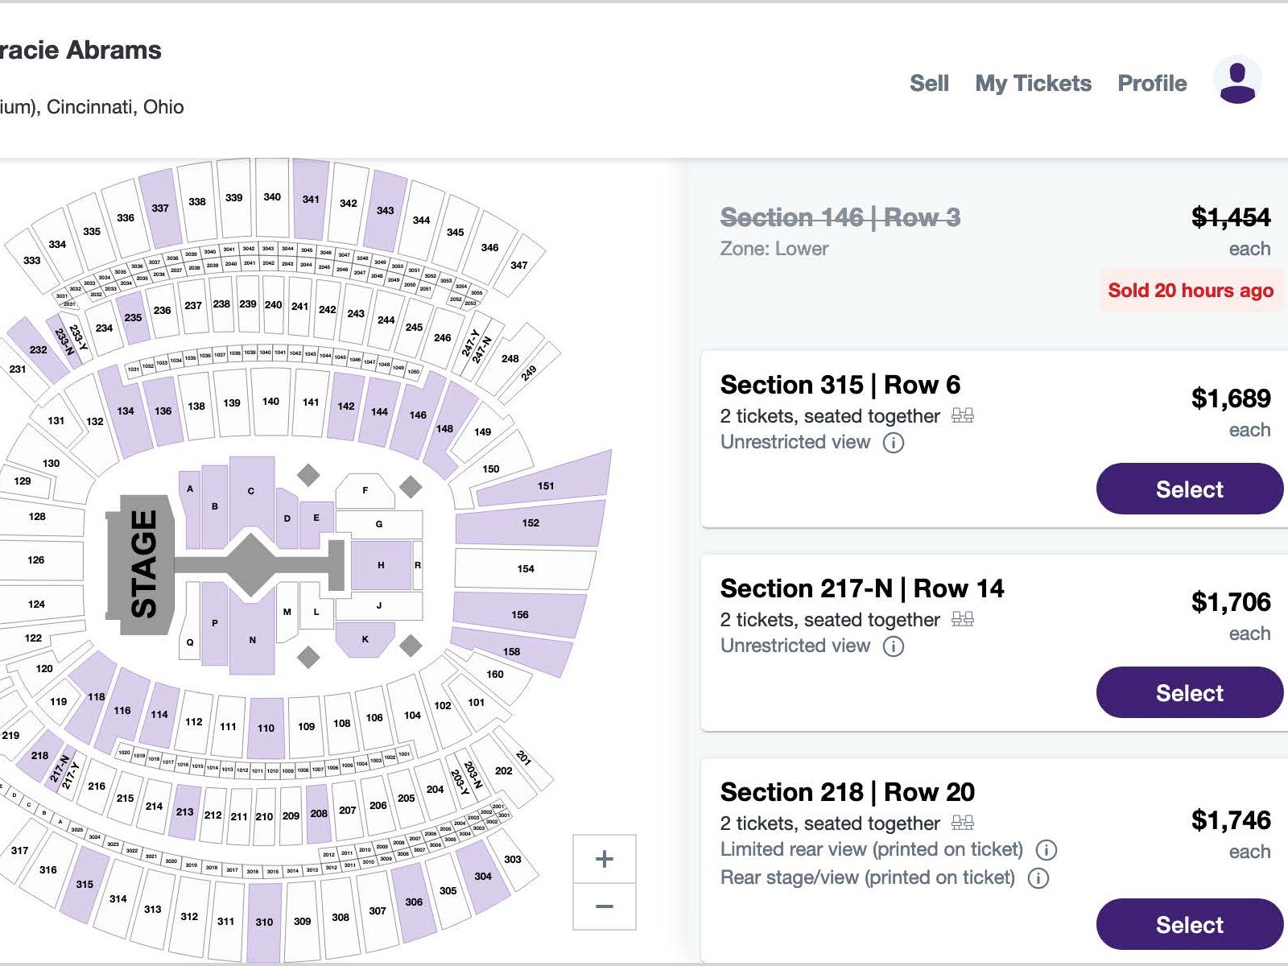Select the Section 315 Row 6 tickets
1288x966 pixels.
[x=1190, y=489]
